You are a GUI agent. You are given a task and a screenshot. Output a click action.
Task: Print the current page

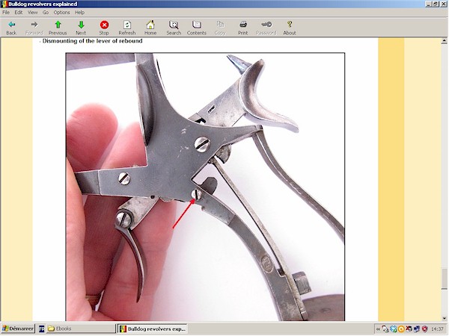[242, 28]
